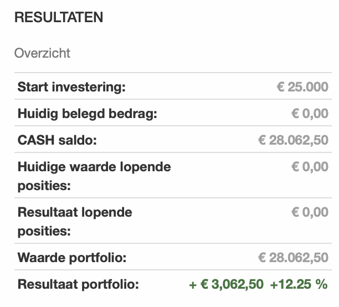Select the € 25.000 start investment value

[302, 87]
